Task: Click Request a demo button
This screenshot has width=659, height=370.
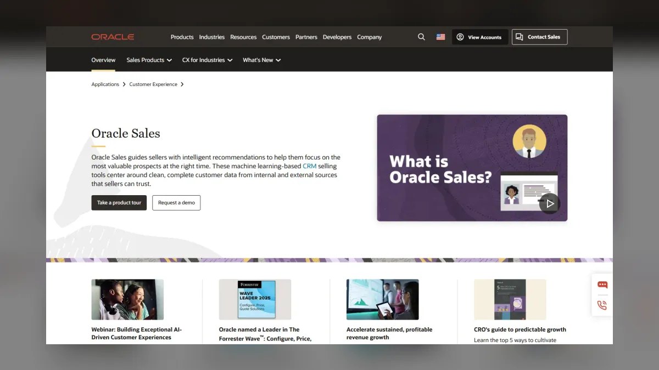Action: tap(176, 203)
